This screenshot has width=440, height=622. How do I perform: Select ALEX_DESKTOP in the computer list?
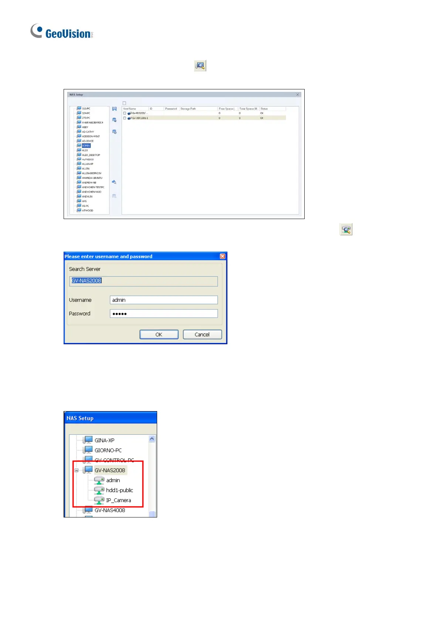pos(91,155)
